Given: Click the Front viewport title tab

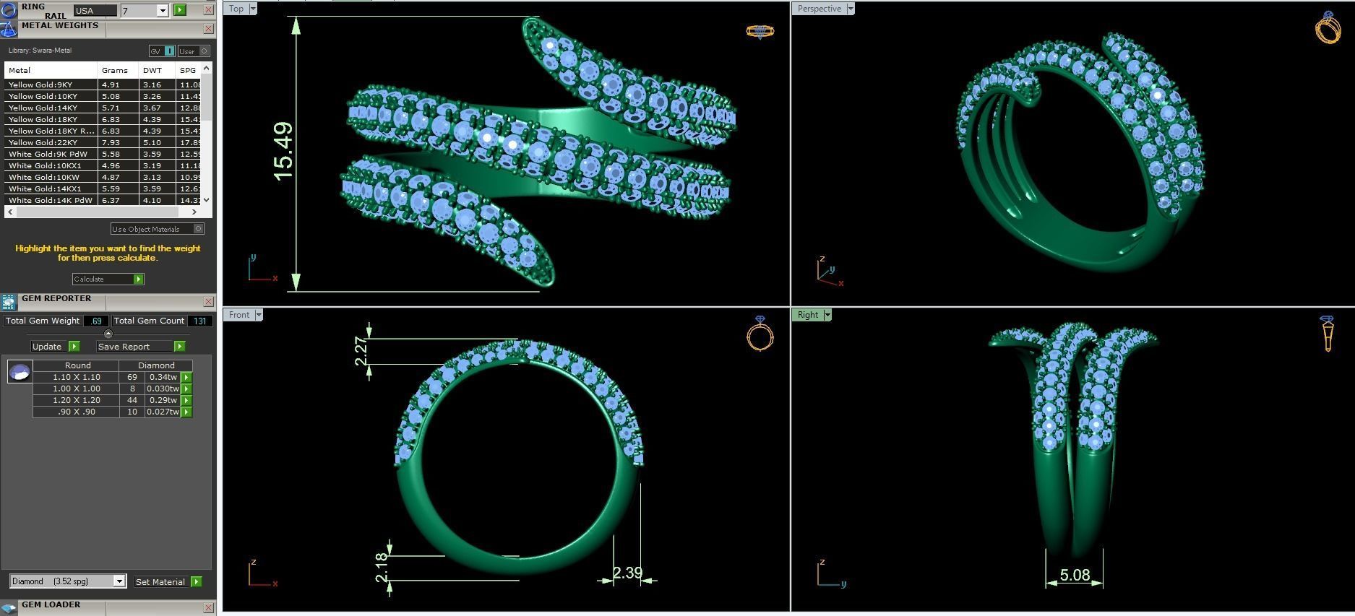Looking at the screenshot, I should (x=239, y=315).
